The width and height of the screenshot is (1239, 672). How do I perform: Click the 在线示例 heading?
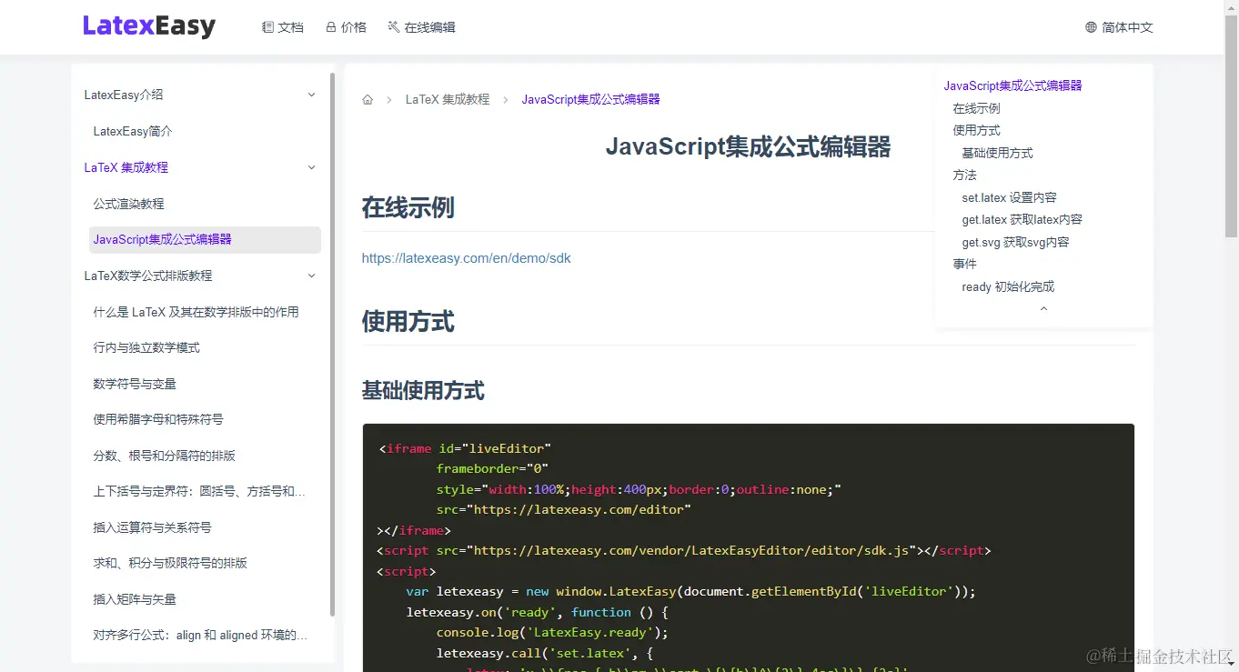tap(408, 207)
